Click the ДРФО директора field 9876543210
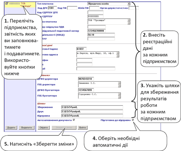This screenshot has height=151, width=181. click(86, 79)
